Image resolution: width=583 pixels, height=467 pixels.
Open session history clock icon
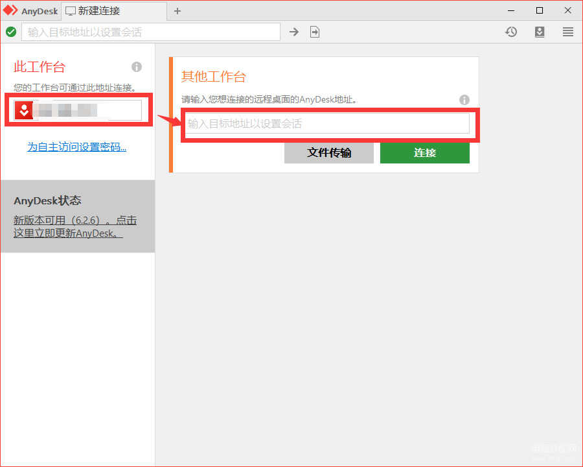pyautogui.click(x=511, y=32)
